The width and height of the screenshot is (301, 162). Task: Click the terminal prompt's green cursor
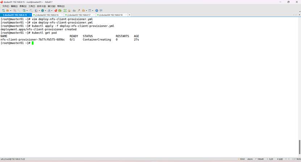tap(33, 43)
